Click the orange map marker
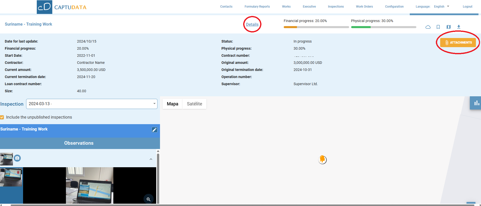This screenshot has height=206, width=481. pyautogui.click(x=322, y=159)
